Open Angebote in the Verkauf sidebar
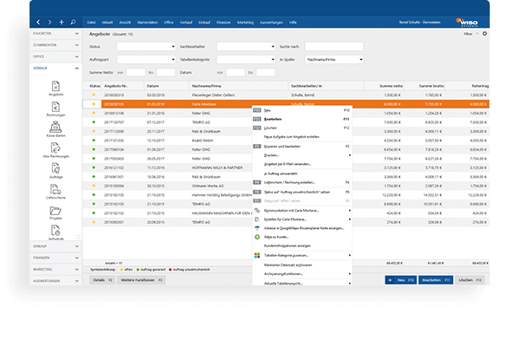The image size is (521, 340). coord(56,88)
